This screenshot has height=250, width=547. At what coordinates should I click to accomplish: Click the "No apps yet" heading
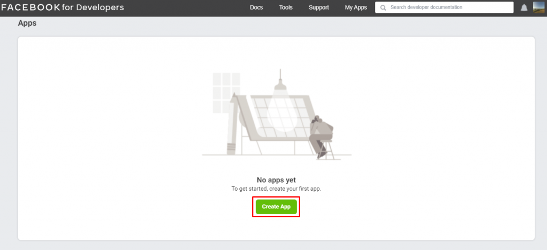click(276, 180)
